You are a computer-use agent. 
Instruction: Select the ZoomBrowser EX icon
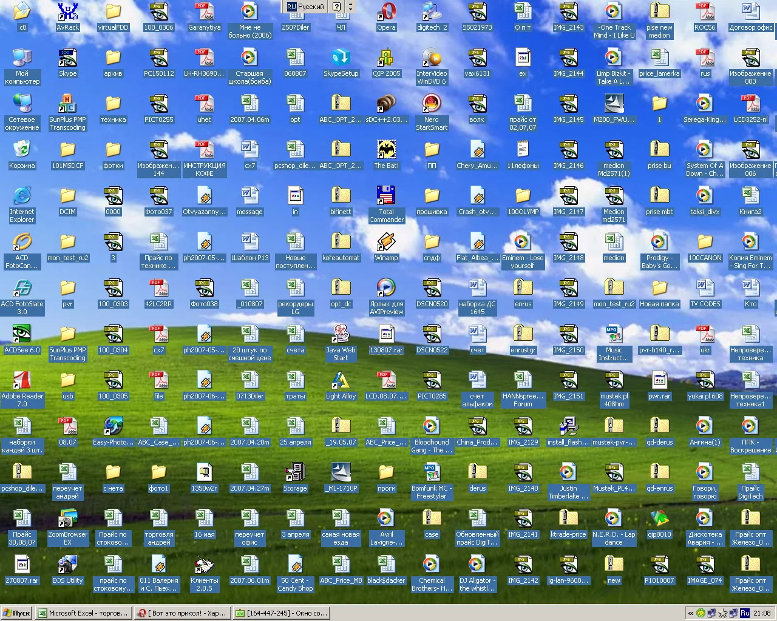point(67,527)
